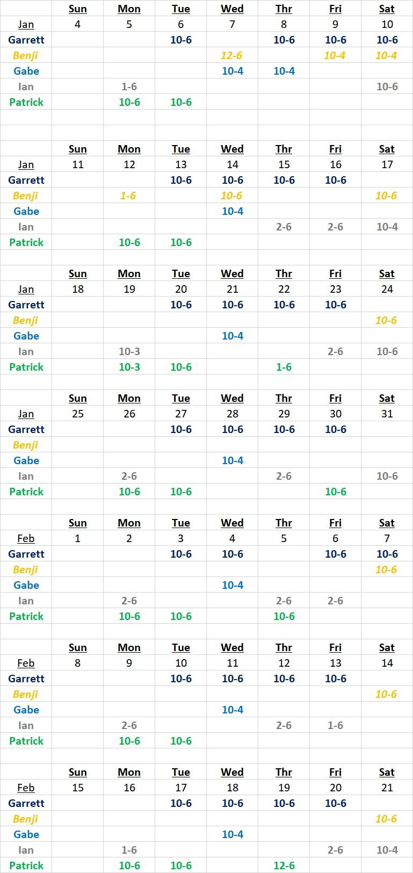
Task: Click Garrett's 10-6 shift on Saturday Feb 7
Action: (387, 554)
